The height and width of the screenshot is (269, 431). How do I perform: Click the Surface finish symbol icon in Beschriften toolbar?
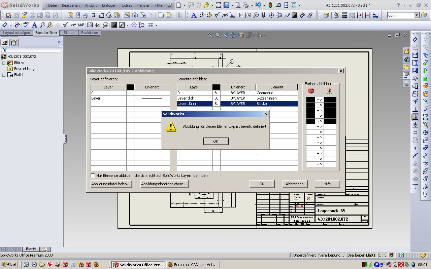point(65,25)
